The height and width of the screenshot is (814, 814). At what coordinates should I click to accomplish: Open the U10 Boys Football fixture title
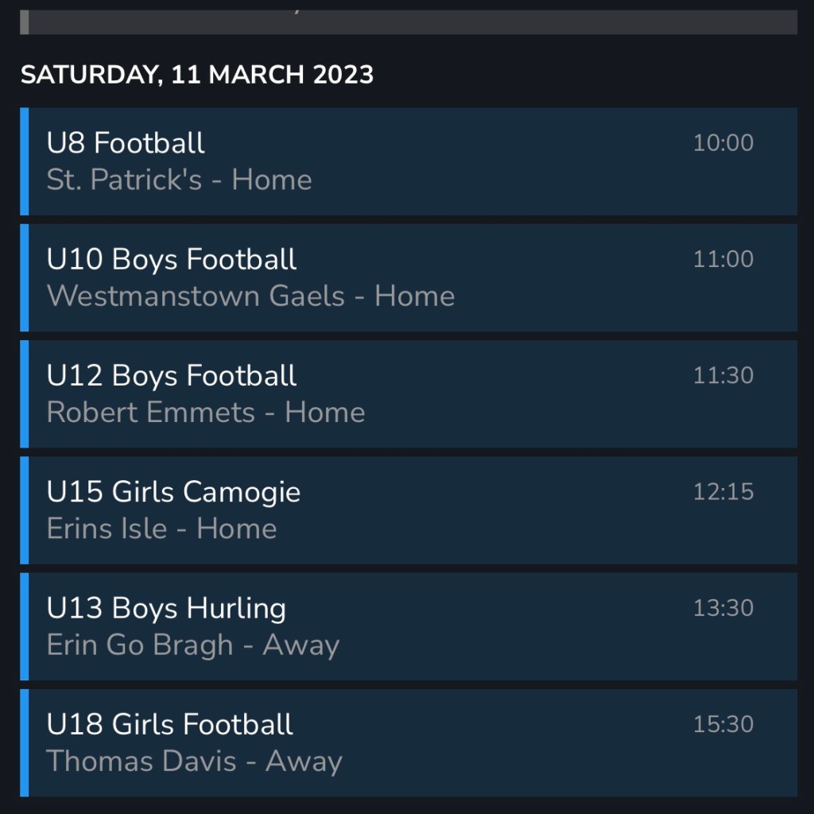pyautogui.click(x=172, y=259)
